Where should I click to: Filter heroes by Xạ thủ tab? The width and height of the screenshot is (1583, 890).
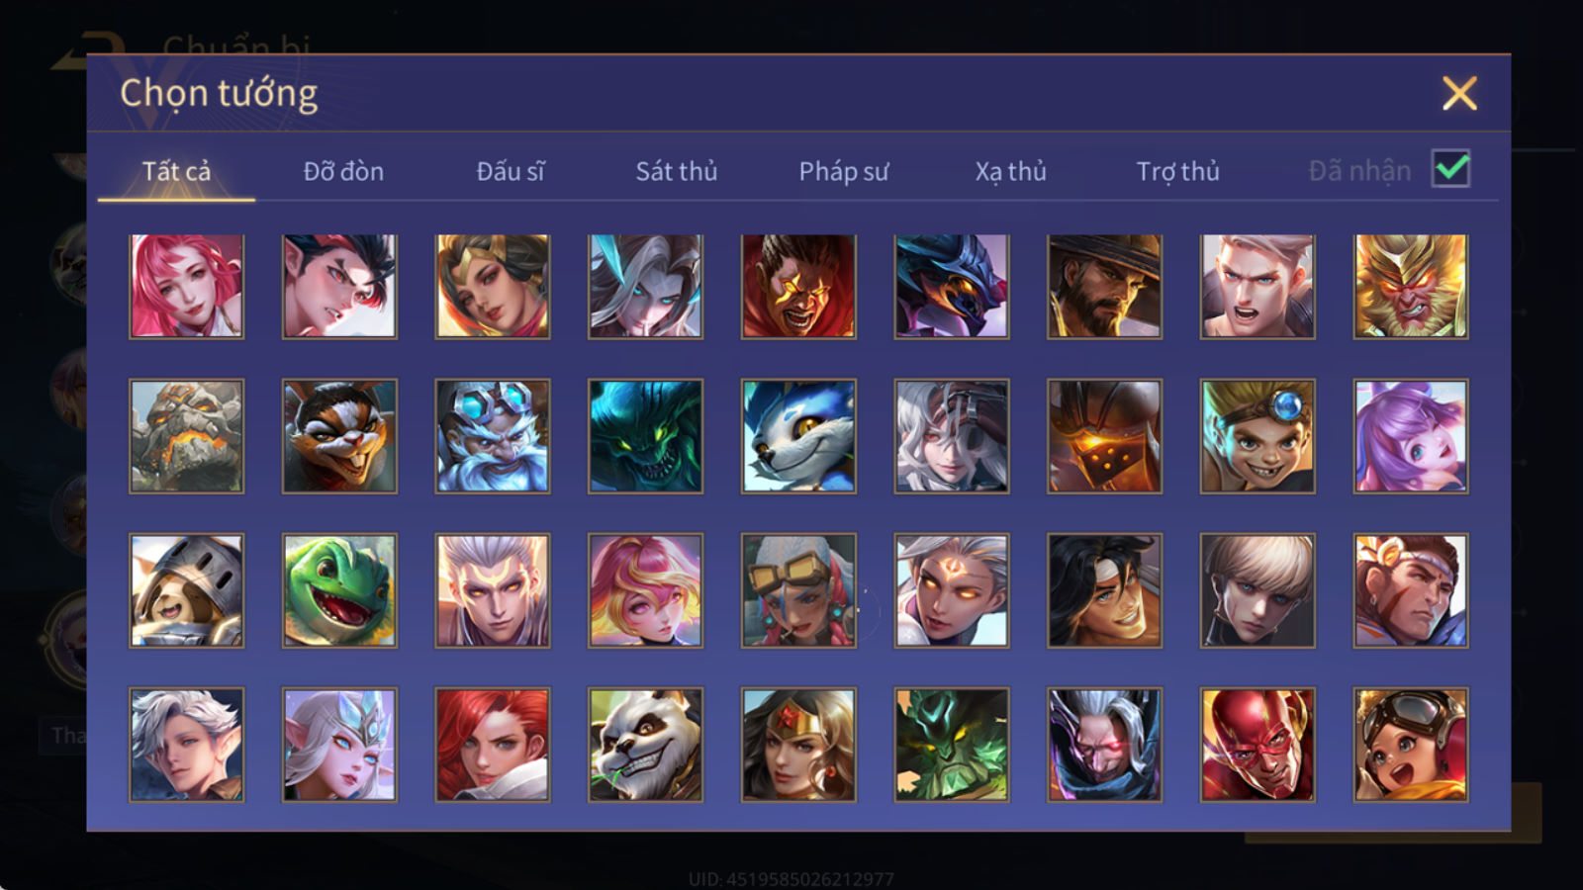[x=1010, y=171]
